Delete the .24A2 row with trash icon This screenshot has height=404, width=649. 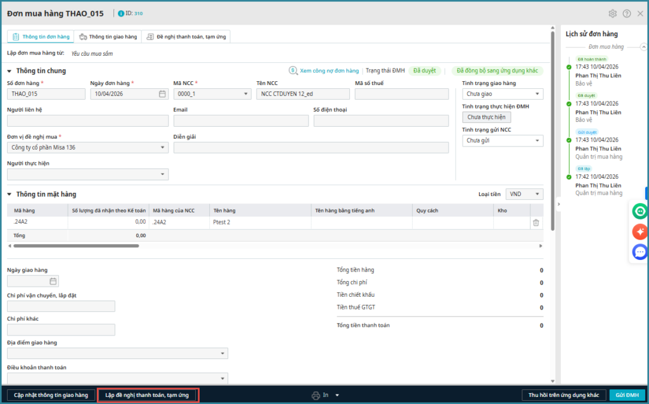coord(536,223)
